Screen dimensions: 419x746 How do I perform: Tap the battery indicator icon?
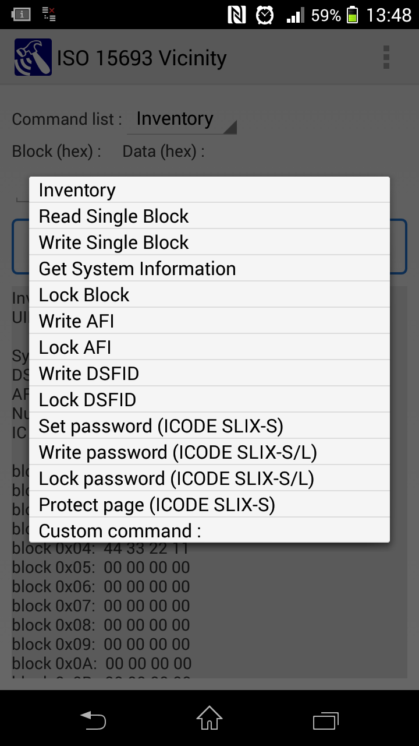(x=352, y=15)
